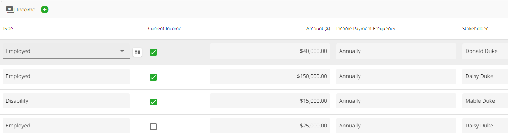Click the $150,000.00 amount field
The height and width of the screenshot is (137, 508).
(270, 76)
